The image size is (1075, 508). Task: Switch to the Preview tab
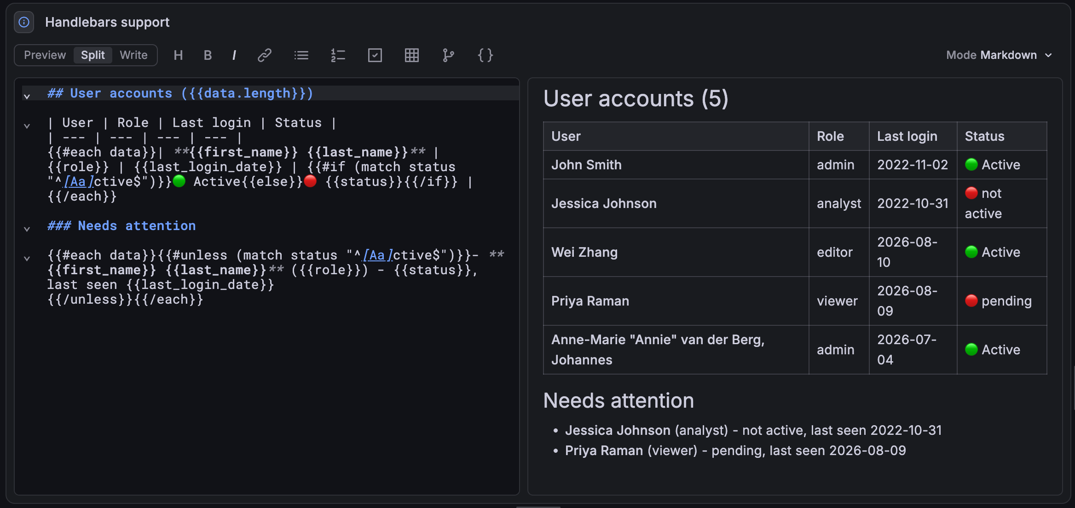point(45,55)
